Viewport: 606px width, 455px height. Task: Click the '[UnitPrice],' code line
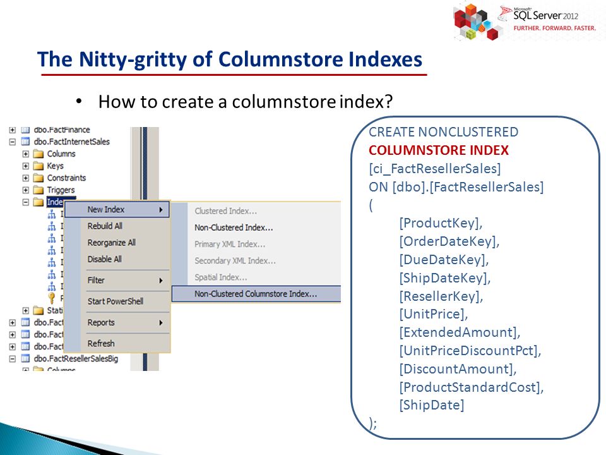pyautogui.click(x=434, y=314)
